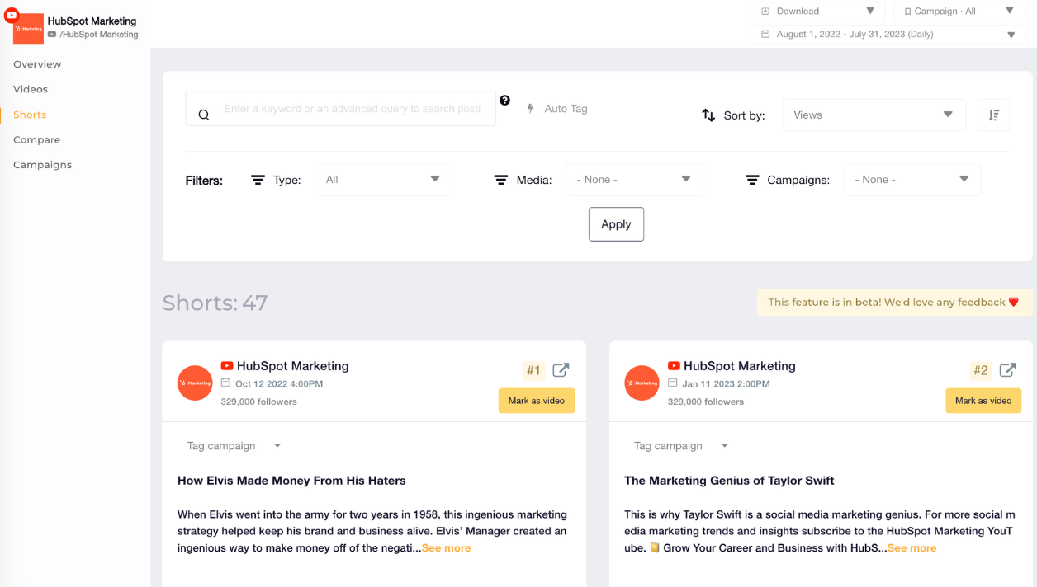Open the Sort by Views dropdown
This screenshot has height=587, width=1037.
pyautogui.click(x=874, y=115)
